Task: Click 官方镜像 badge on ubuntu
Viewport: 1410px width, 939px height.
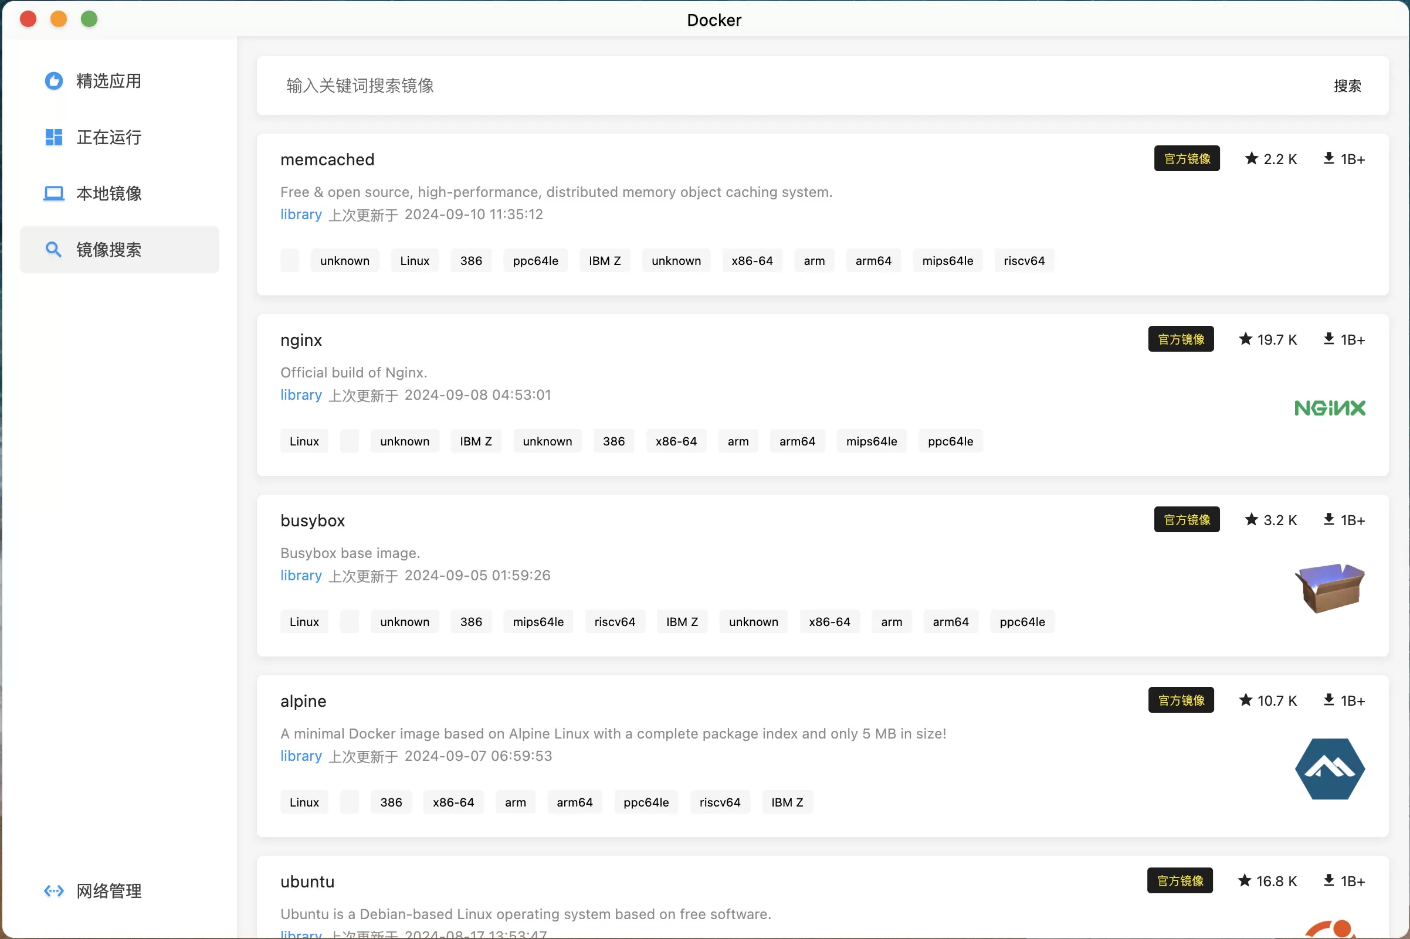Action: click(x=1179, y=880)
